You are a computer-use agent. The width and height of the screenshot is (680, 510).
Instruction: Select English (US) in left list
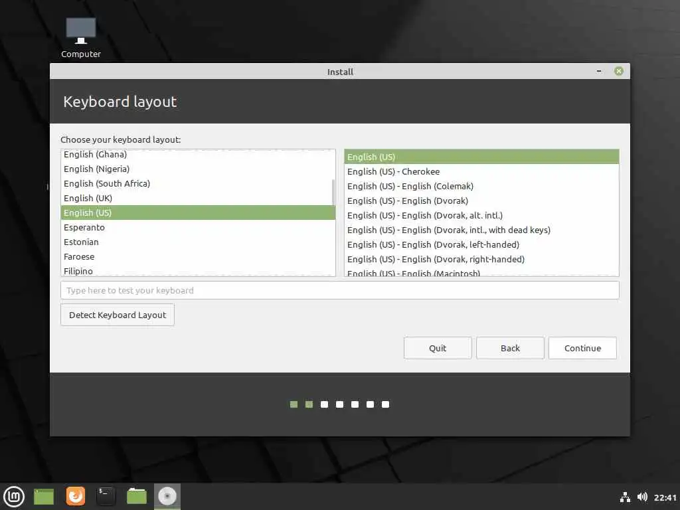198,212
